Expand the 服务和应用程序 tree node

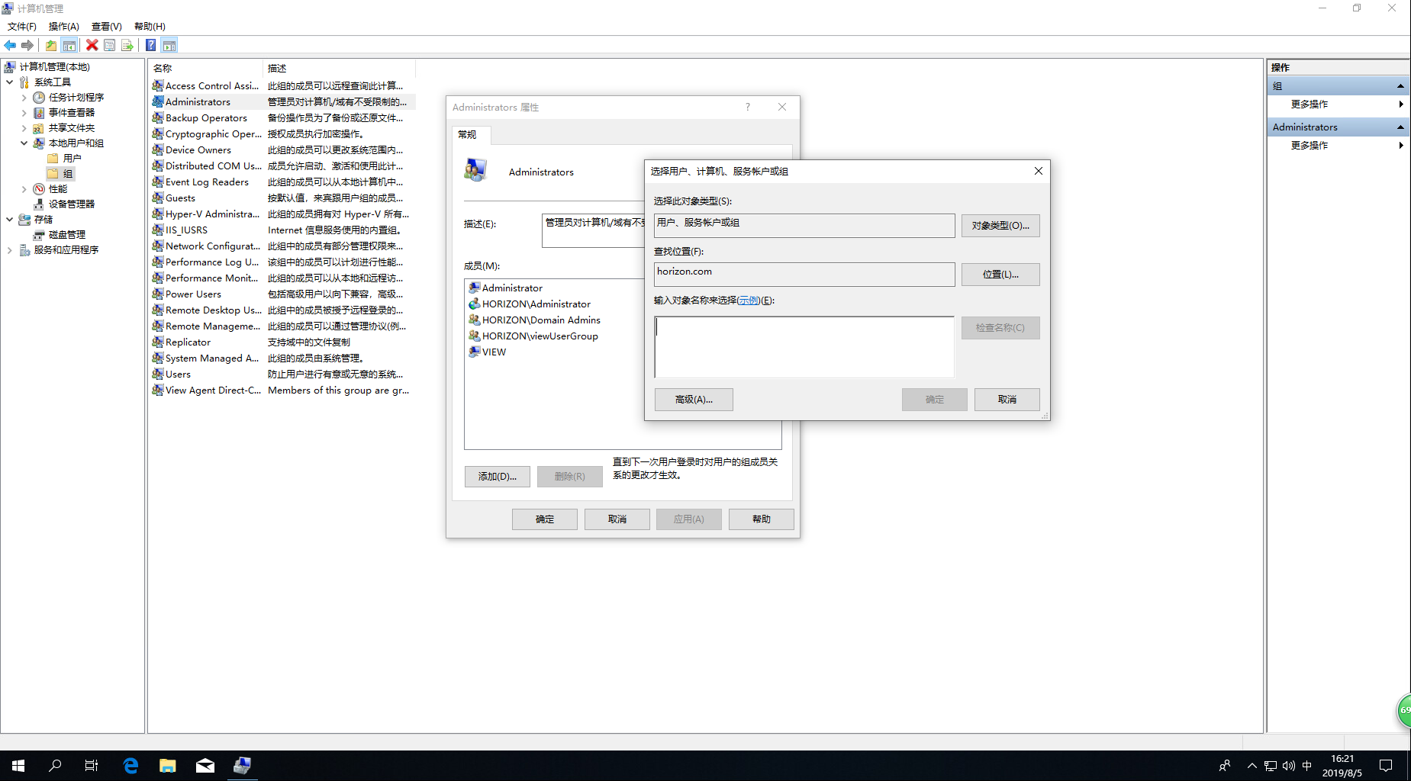point(9,250)
